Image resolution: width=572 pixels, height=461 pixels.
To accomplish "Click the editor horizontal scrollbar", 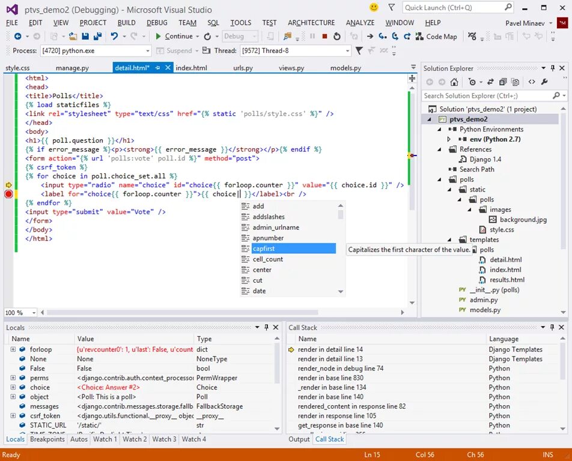I will pos(183,312).
